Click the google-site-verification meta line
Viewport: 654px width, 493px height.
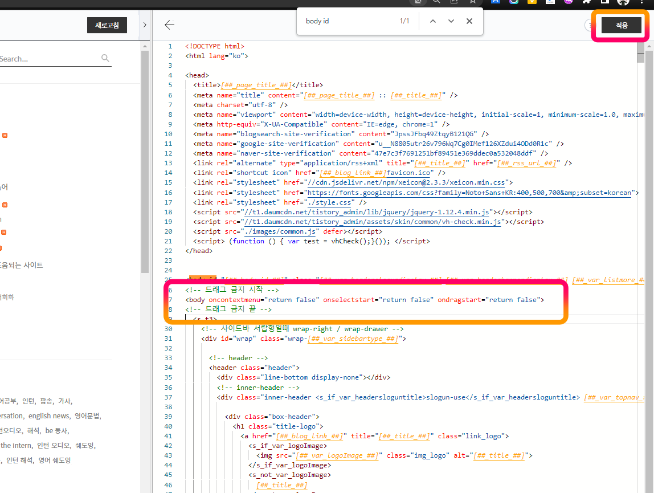[x=378, y=144]
